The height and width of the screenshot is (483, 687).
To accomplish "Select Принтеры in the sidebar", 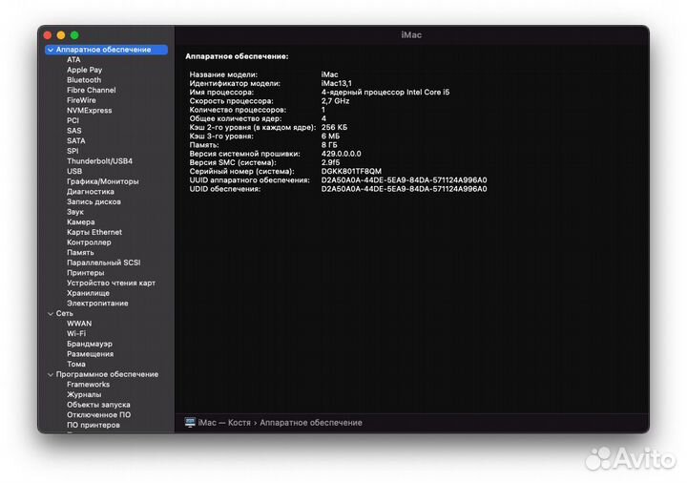I will [x=86, y=273].
